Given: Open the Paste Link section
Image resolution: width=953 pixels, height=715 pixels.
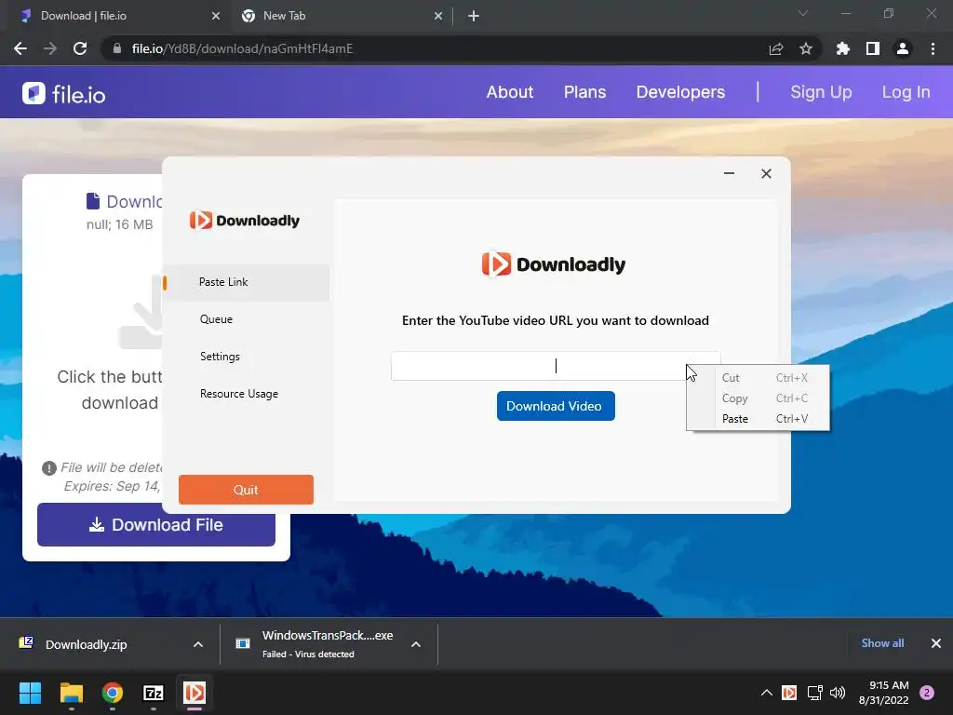Looking at the screenshot, I should click(246, 282).
